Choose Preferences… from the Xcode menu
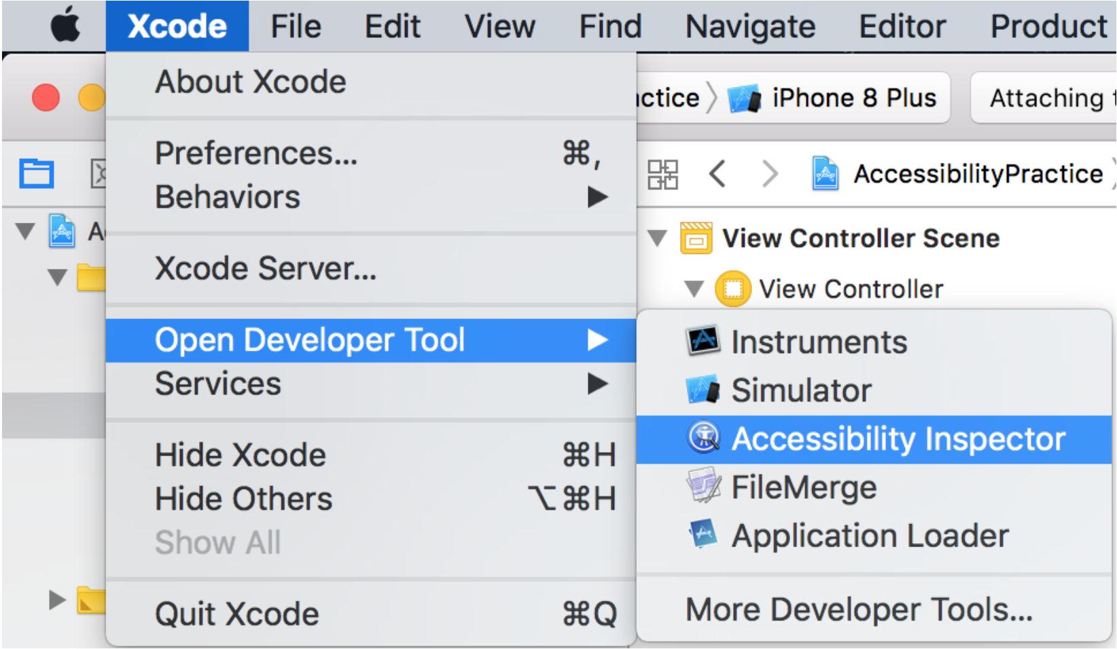Viewport: 1117px width, 649px height. point(256,153)
